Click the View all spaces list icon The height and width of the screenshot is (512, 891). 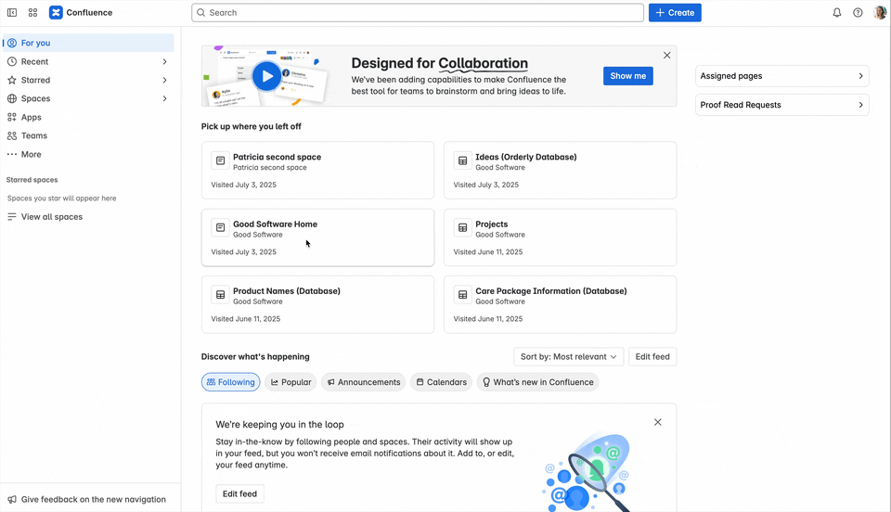12,217
